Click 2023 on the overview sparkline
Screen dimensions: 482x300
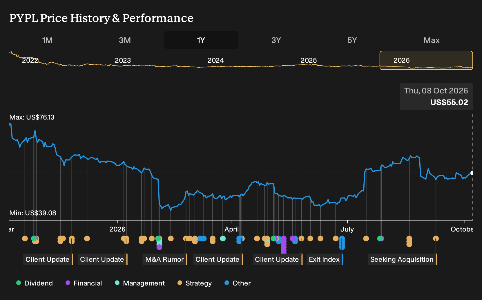123,60
